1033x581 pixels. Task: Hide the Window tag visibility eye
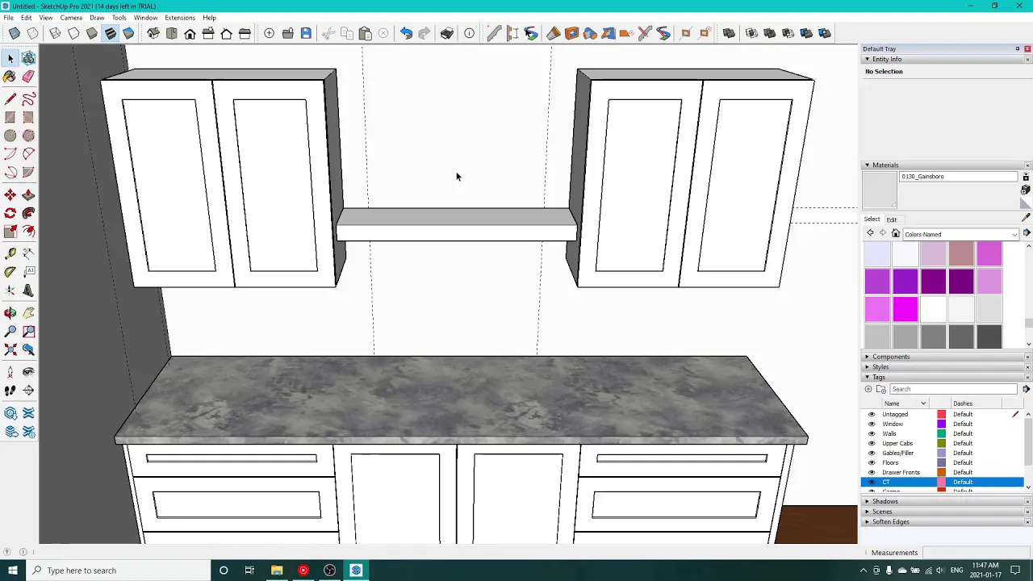coord(871,424)
